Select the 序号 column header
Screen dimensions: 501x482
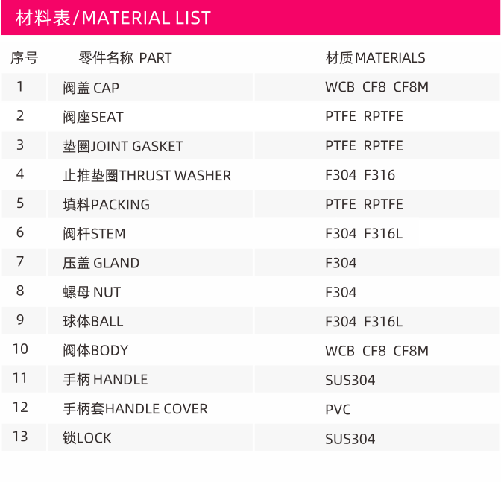(x=25, y=58)
